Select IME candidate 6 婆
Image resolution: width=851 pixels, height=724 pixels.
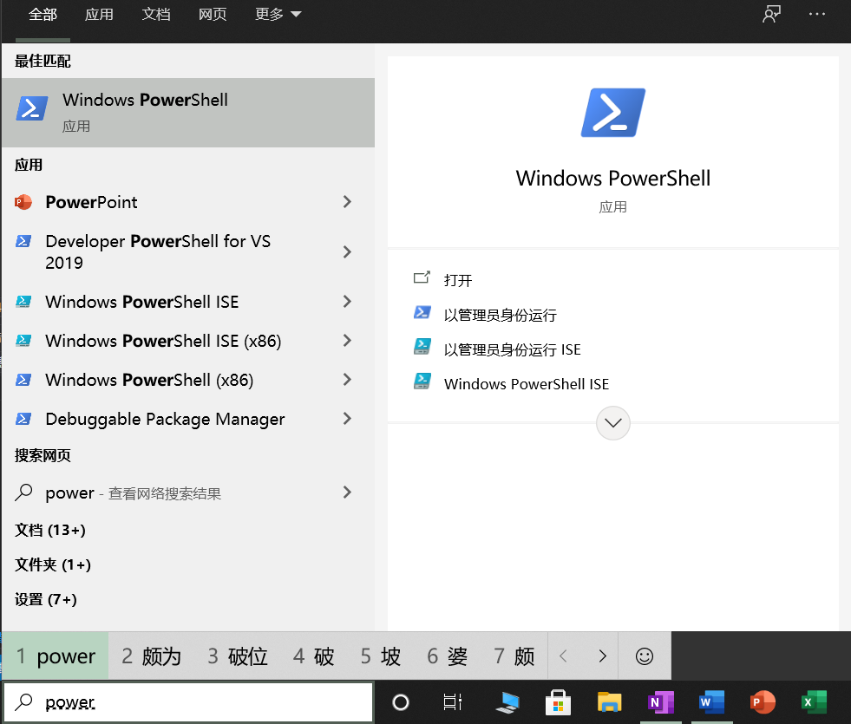(x=448, y=656)
